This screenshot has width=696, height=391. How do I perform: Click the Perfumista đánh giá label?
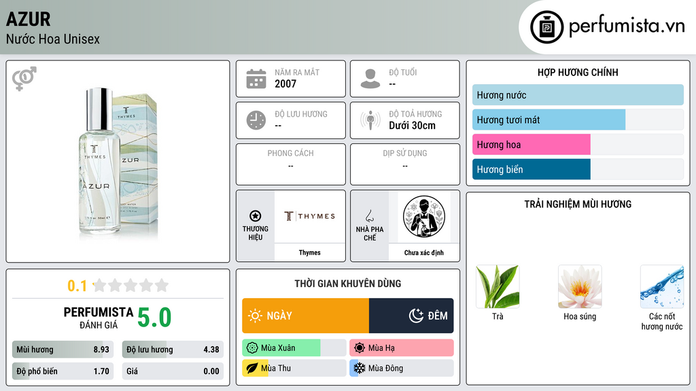pos(99,318)
